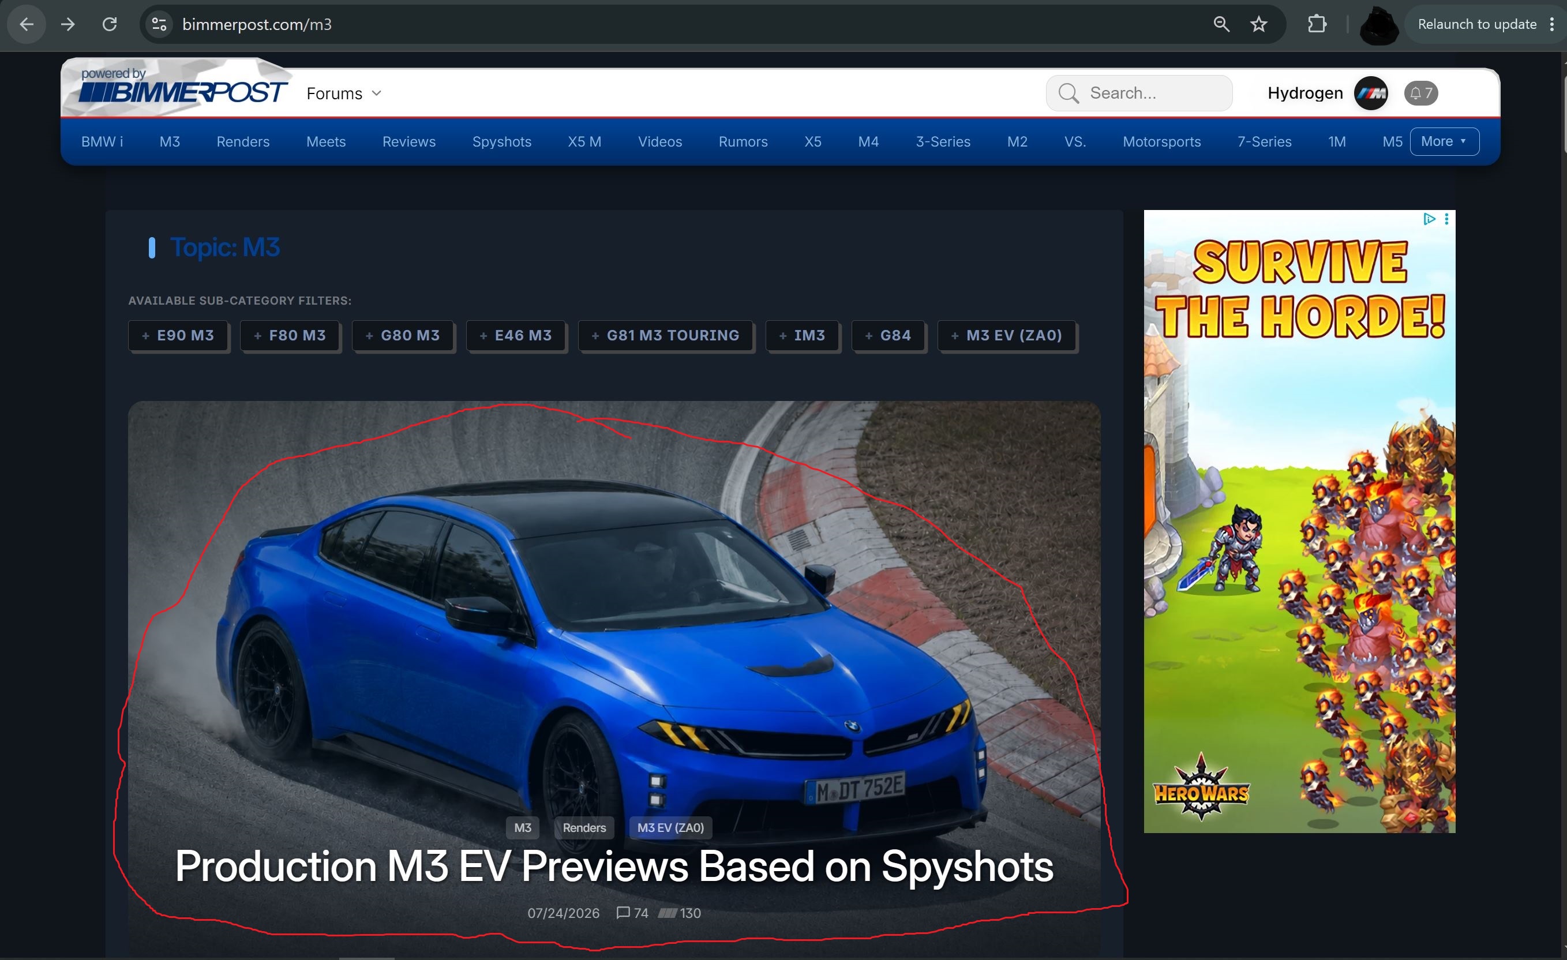The width and height of the screenshot is (1567, 960).
Task: Add the F80 M3 sub-category filter
Action: tap(290, 335)
